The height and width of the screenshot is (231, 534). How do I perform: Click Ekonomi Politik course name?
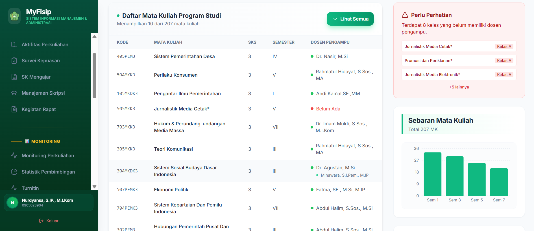pyautogui.click(x=171, y=190)
